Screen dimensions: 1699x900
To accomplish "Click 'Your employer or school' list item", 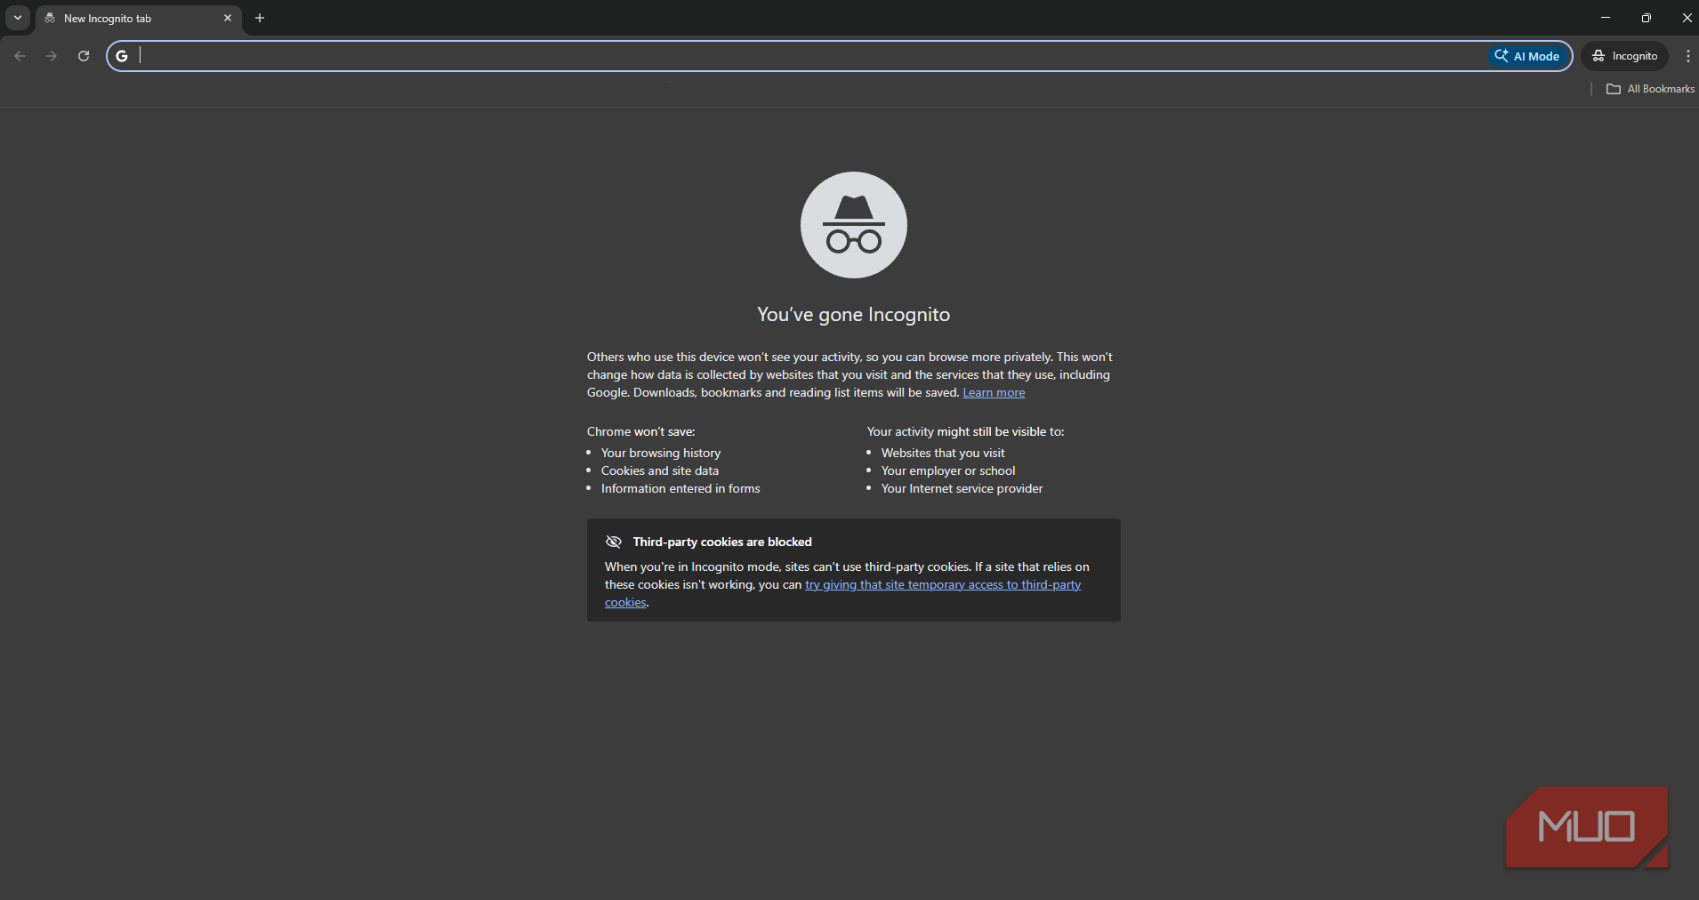I will click(948, 470).
